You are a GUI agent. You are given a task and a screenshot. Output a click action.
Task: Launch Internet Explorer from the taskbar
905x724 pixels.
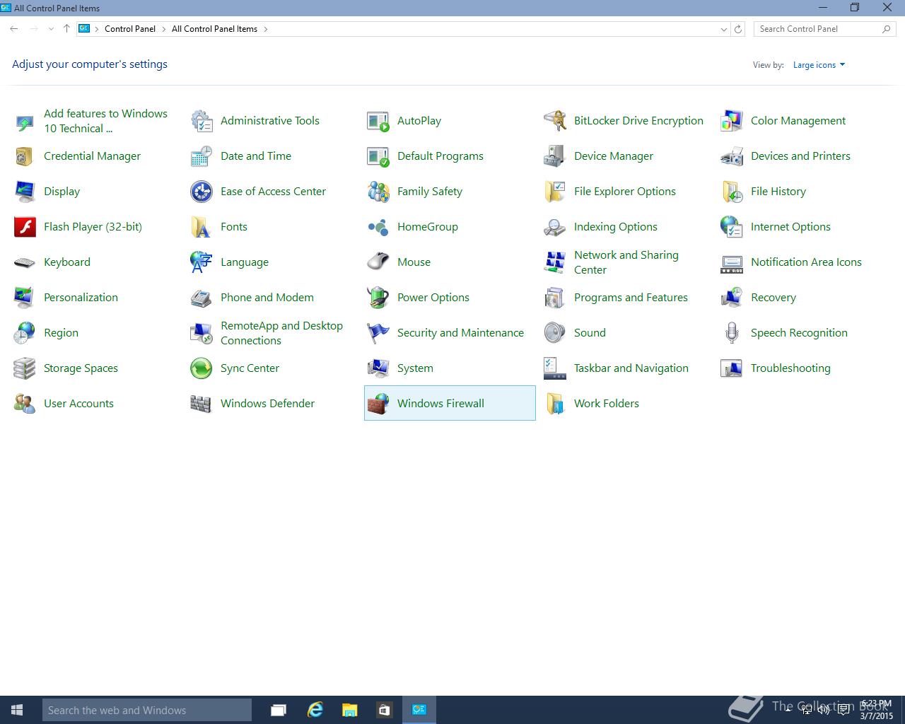[315, 710]
